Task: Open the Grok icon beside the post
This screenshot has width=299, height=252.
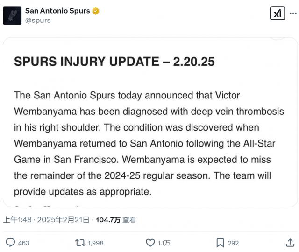Action: (278, 14)
